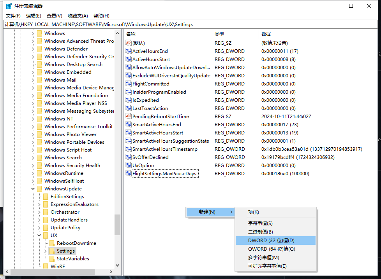381x279 pixels.
Task: Expand the UpdatePolicy node
Action: coord(39,228)
